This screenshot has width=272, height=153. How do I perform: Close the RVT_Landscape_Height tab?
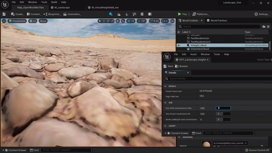coord(208,59)
